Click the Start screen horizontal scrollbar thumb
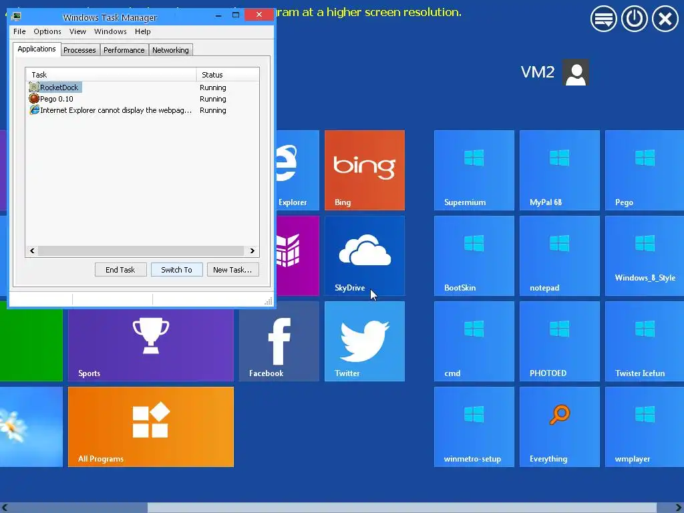The height and width of the screenshot is (513, 684). pyautogui.click(x=401, y=508)
